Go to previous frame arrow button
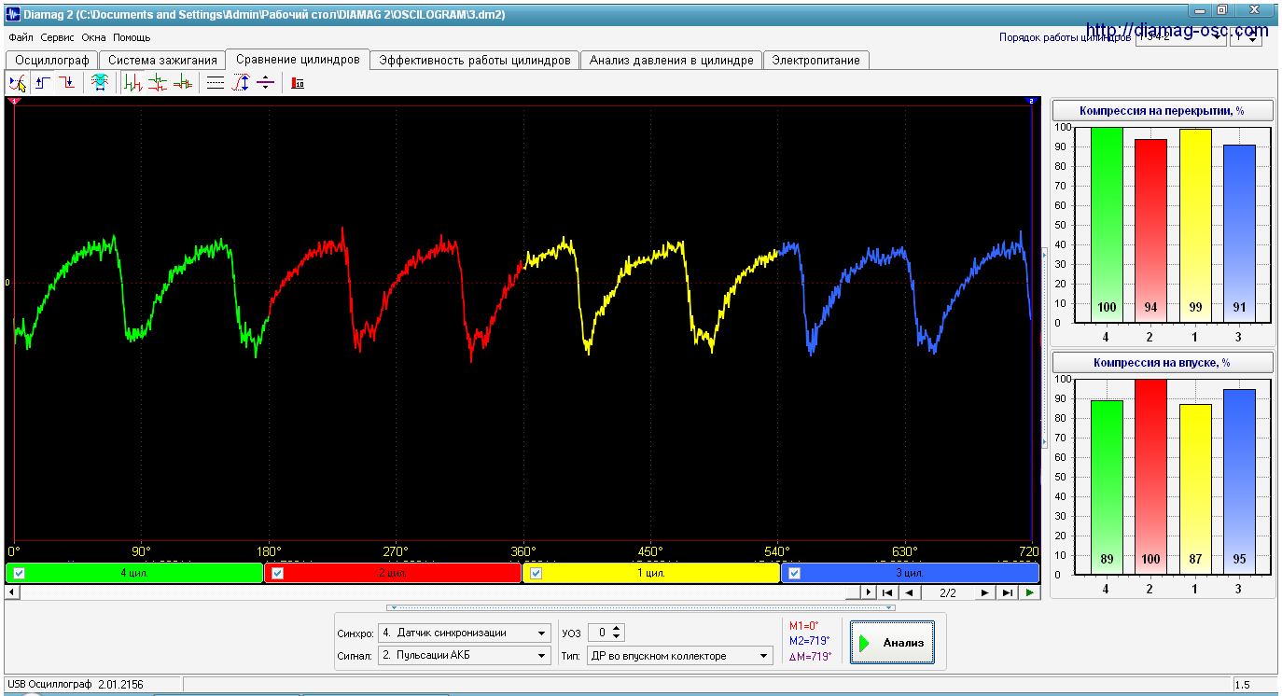This screenshot has height=696, width=1282. (x=908, y=592)
